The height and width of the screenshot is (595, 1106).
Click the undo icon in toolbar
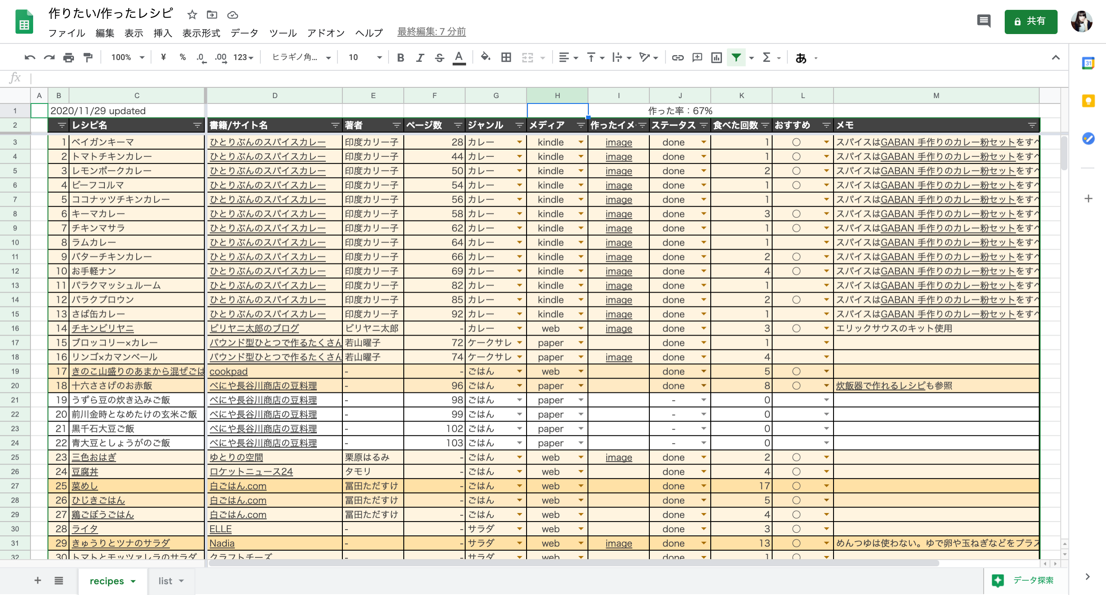point(30,57)
